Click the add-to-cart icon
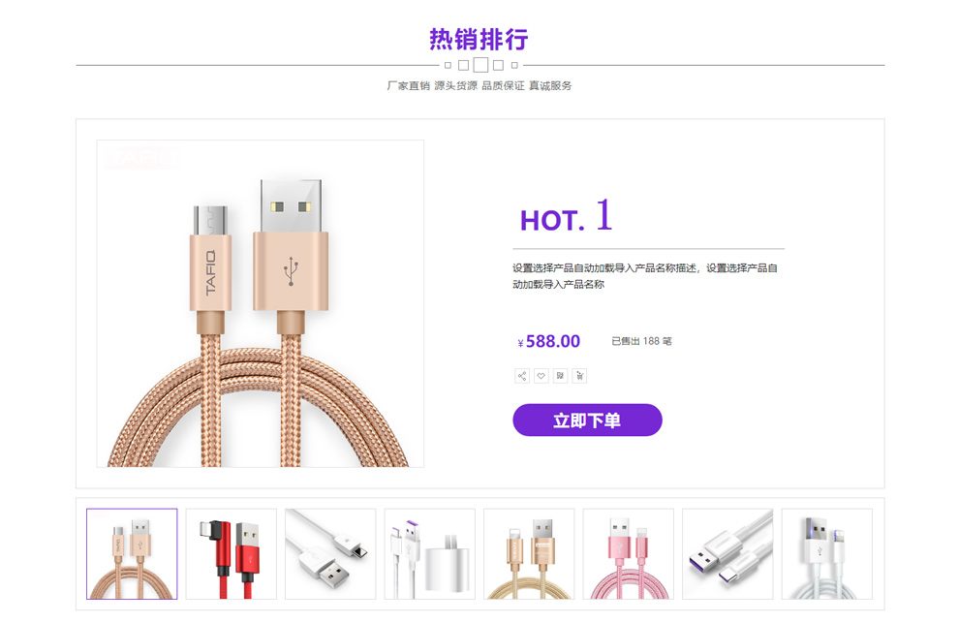The width and height of the screenshot is (959, 623). pos(579,376)
